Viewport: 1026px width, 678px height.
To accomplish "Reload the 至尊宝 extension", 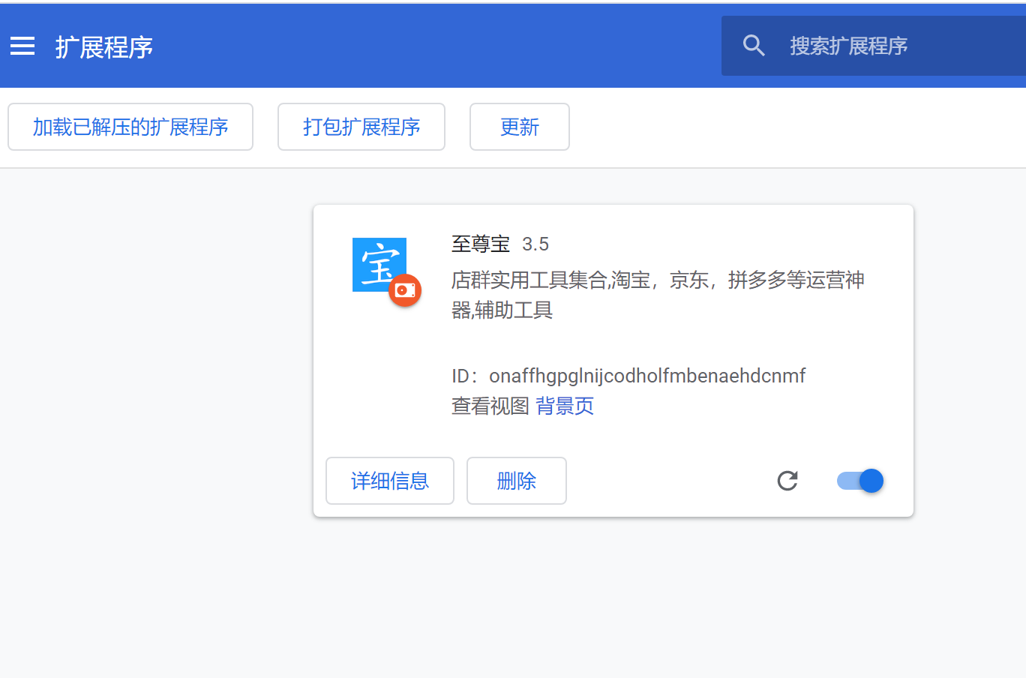I will (787, 481).
